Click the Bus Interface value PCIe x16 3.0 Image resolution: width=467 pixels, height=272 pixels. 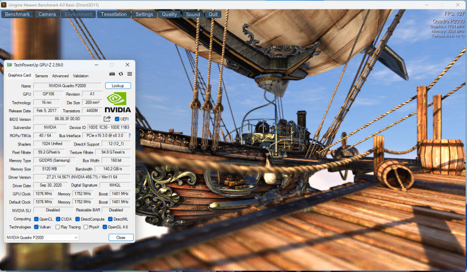point(105,135)
